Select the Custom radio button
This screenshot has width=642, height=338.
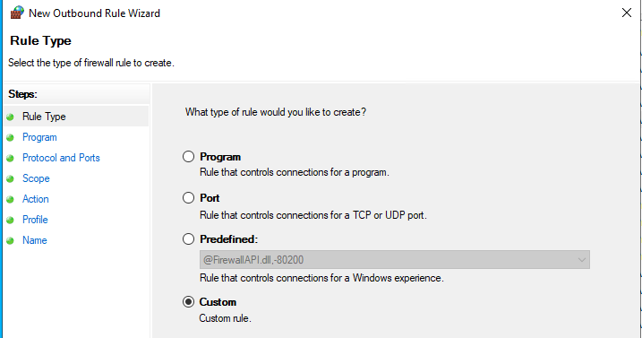tap(188, 302)
